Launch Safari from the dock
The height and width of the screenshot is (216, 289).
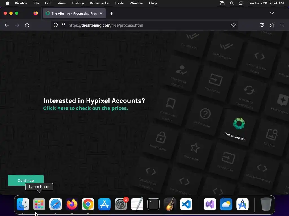point(56,204)
